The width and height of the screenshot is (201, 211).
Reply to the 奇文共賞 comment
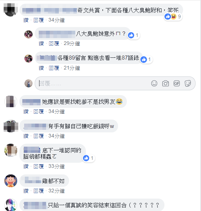coord(39,20)
